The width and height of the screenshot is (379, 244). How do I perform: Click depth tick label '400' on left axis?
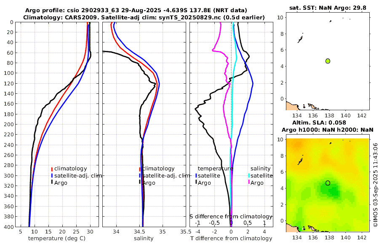[9, 227]
